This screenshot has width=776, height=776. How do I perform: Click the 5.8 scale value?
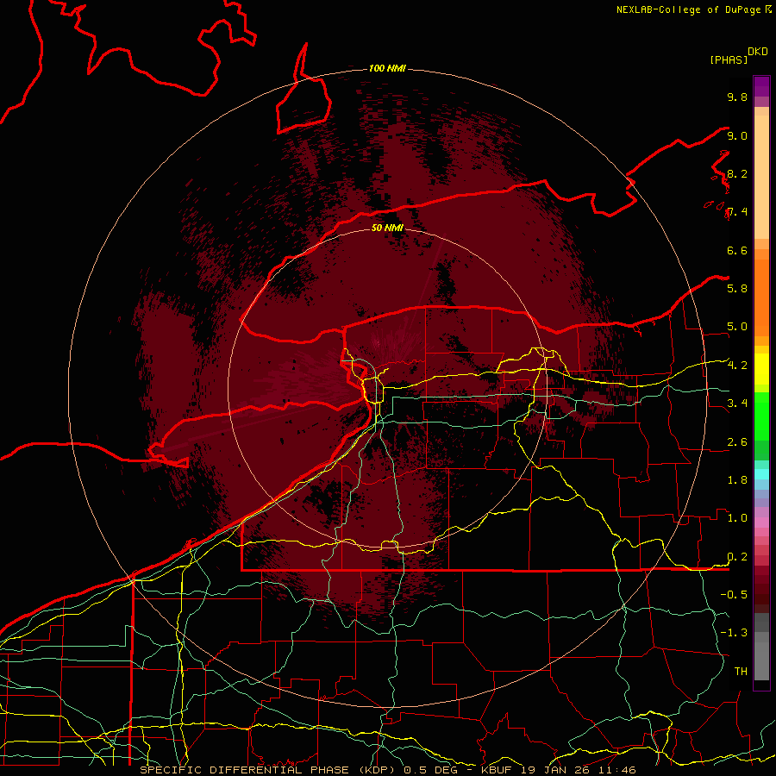[737, 288]
